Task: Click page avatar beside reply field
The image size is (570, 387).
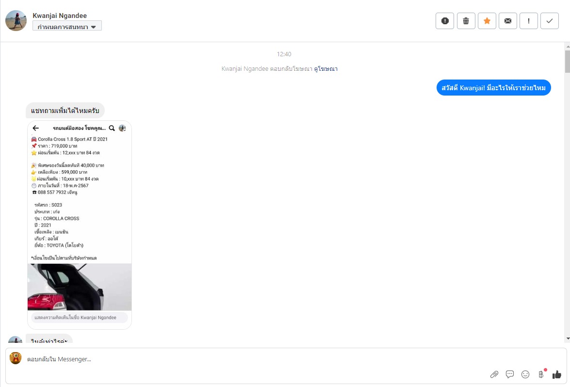Action: coord(16,358)
